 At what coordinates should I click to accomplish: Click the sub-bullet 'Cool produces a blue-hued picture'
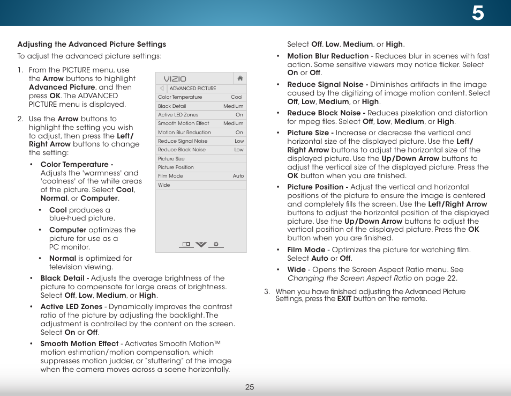pyautogui.click(x=82, y=214)
